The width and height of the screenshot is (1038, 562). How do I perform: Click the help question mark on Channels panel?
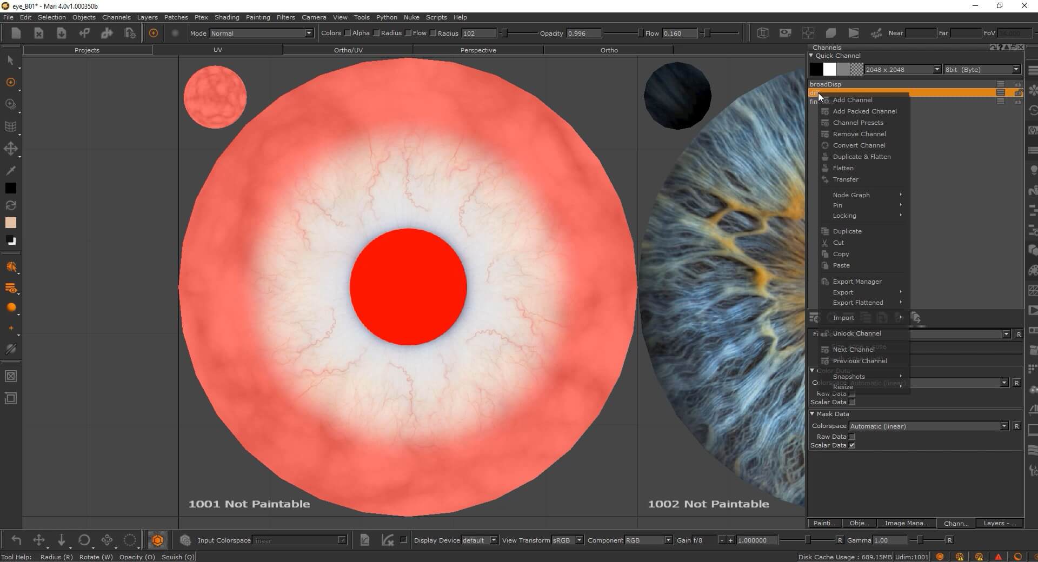pyautogui.click(x=1001, y=48)
